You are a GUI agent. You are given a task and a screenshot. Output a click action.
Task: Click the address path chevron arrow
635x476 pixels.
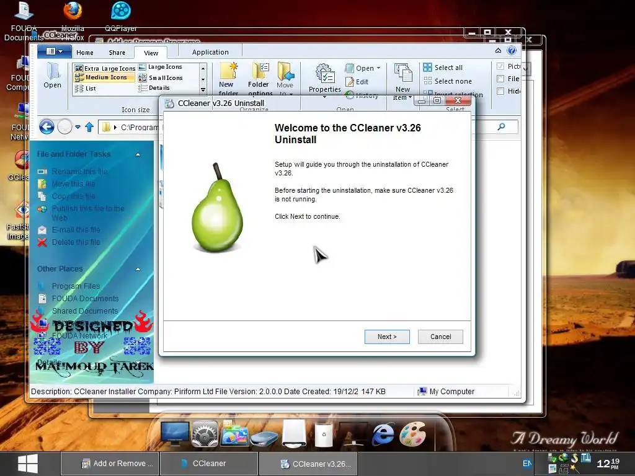pyautogui.click(x=115, y=127)
